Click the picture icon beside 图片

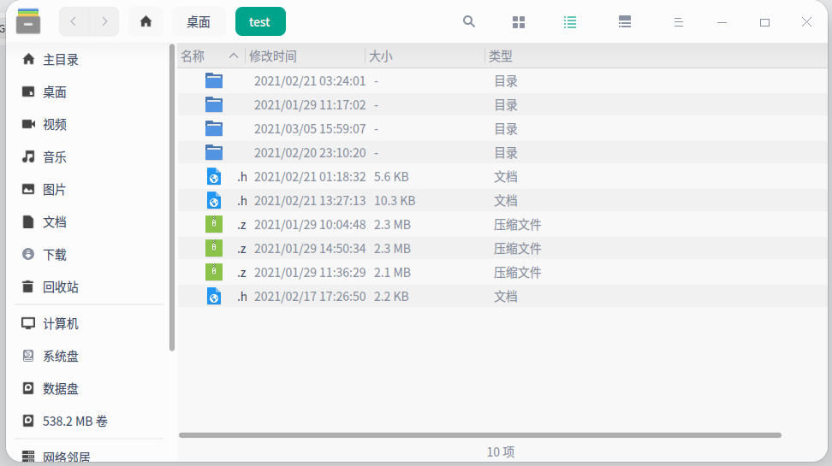coord(28,189)
